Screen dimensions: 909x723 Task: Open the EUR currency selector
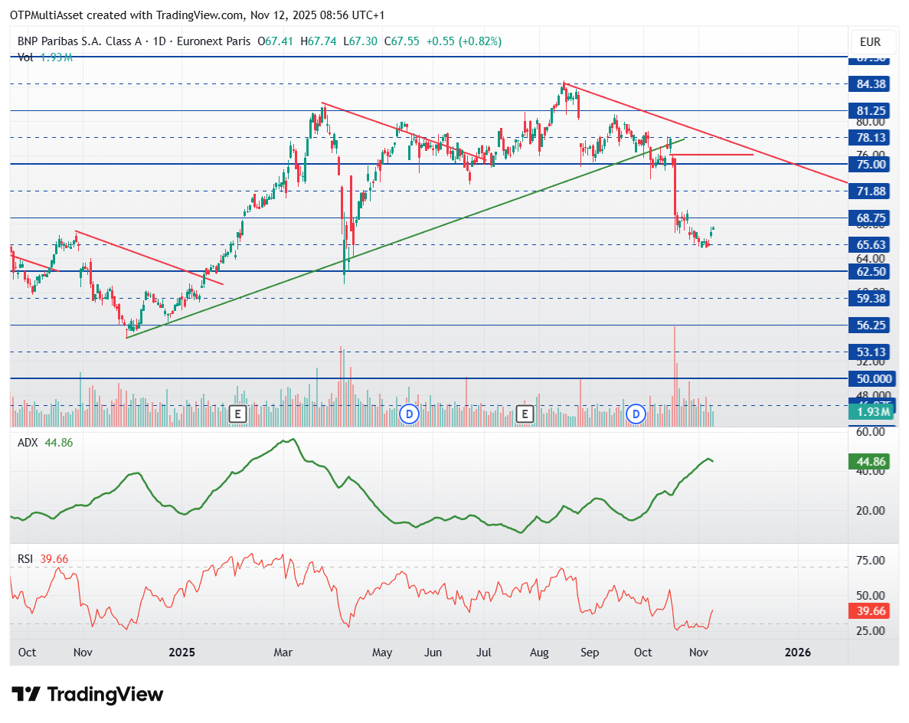point(870,42)
